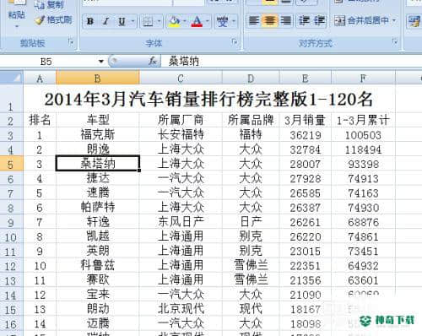
Task: Open the 字体 group dialog launcher
Action: 234,42
